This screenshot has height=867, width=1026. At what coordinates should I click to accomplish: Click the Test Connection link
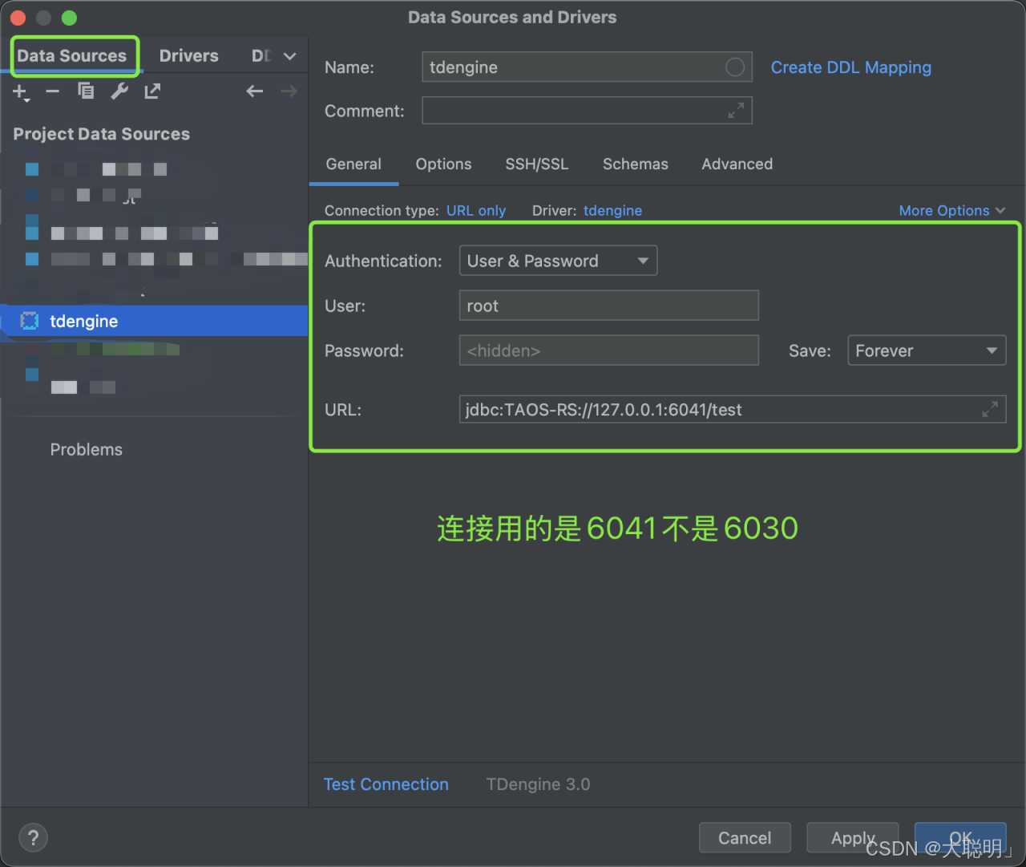pos(386,784)
